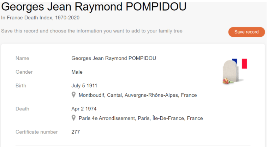Click the Certificate number field label
268x147 pixels.
tap(37, 132)
